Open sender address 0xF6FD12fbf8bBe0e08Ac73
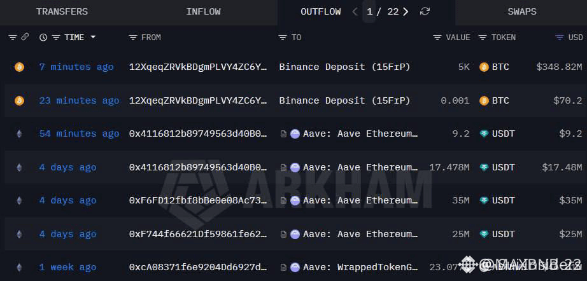This screenshot has width=587, height=281. (x=198, y=201)
